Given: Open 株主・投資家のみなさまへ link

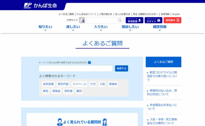Looking at the screenshot, I should (x=145, y=14).
